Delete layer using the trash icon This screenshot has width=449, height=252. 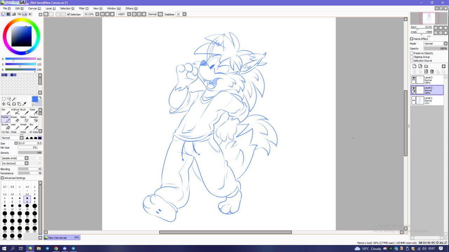point(432,71)
